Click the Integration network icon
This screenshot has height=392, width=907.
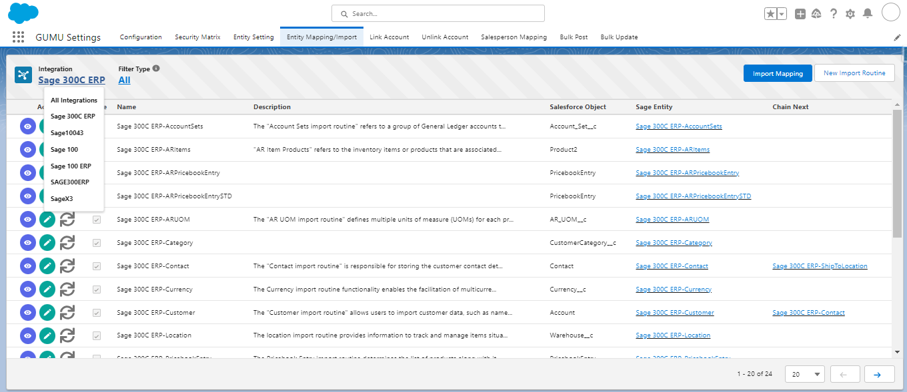(x=23, y=75)
